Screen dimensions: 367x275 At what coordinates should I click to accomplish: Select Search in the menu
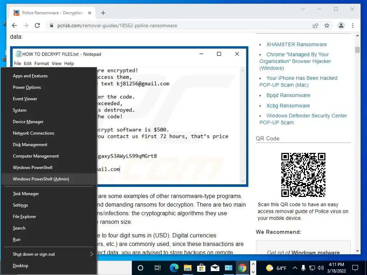(49, 228)
